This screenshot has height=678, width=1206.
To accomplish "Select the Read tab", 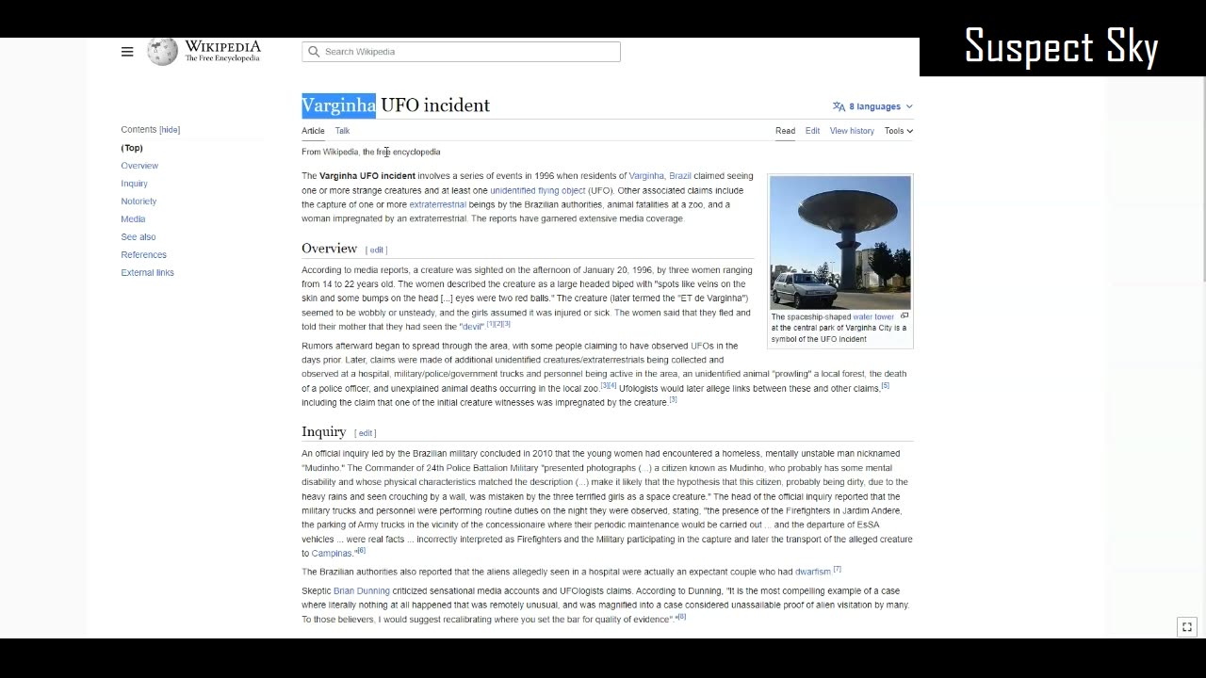I will click(785, 131).
